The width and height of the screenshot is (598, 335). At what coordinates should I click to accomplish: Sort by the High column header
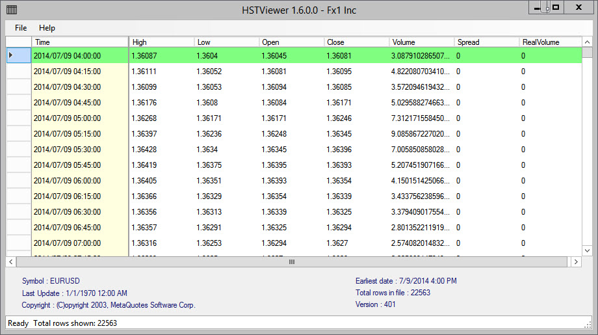(162, 42)
